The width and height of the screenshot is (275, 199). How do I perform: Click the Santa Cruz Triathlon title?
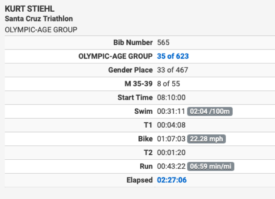click(x=39, y=19)
